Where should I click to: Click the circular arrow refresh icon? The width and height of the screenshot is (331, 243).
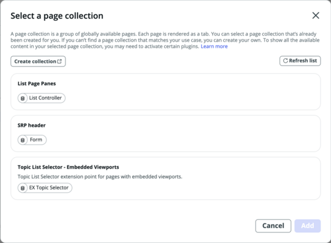[285, 61]
